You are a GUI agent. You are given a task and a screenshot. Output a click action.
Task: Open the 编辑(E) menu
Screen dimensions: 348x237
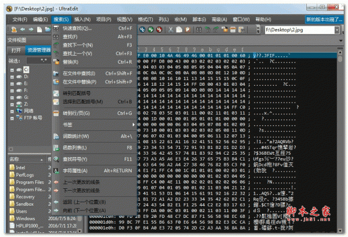(40, 20)
